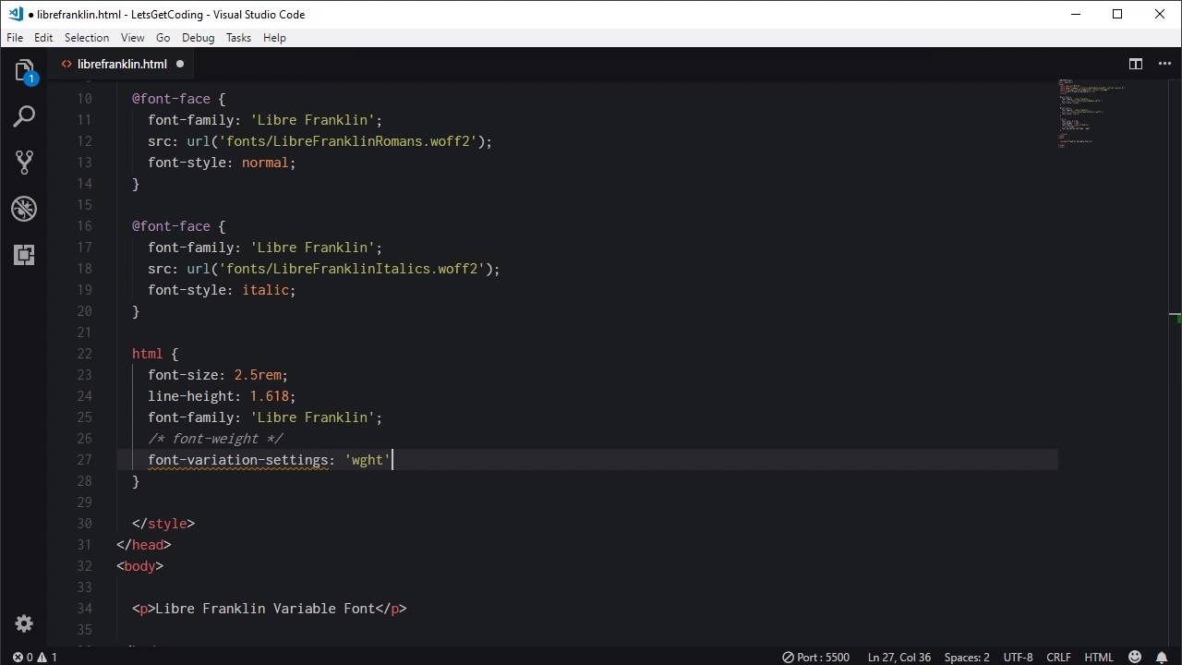1182x665 pixels.
Task: Open the Go menu
Action: tap(163, 38)
